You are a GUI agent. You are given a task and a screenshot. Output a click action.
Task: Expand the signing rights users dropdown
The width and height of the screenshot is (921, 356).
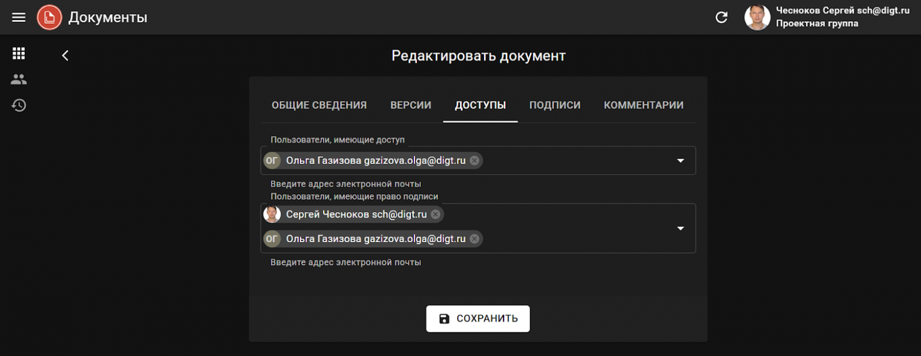click(x=680, y=228)
